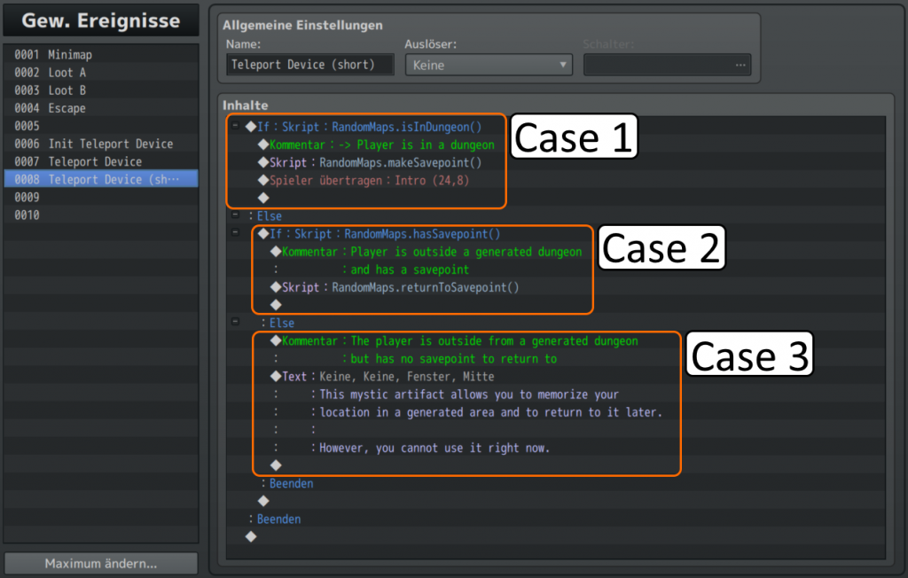The height and width of the screenshot is (578, 908).
Task: Click the Maximum ändern... button
Action: [x=101, y=564]
